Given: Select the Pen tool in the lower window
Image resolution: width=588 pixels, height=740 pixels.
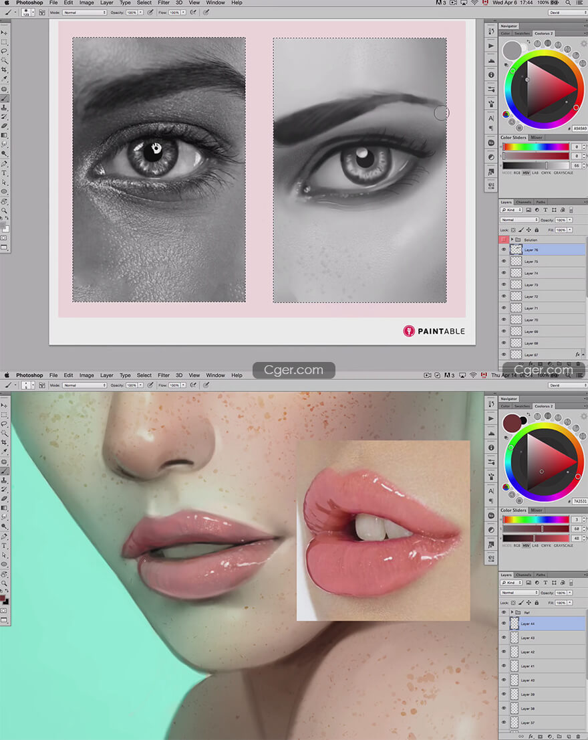Looking at the screenshot, I should (4, 536).
